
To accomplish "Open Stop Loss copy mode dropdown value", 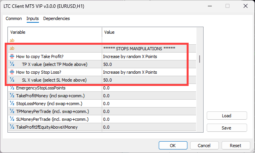I will [x=149, y=72].
